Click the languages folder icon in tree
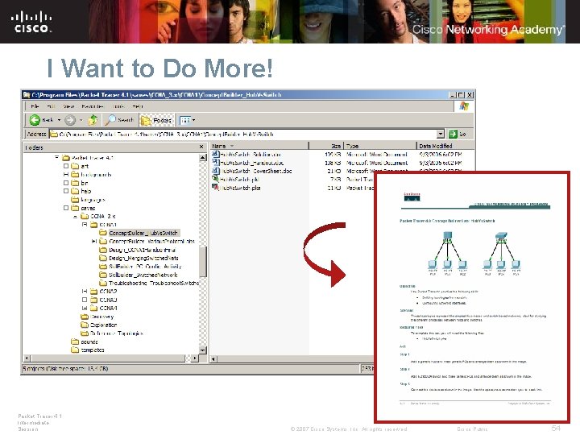Image resolution: width=580 pixels, height=435 pixels. pos(75,200)
